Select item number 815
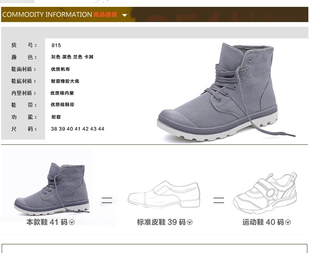The width and height of the screenshot is (309, 253). 56,45
